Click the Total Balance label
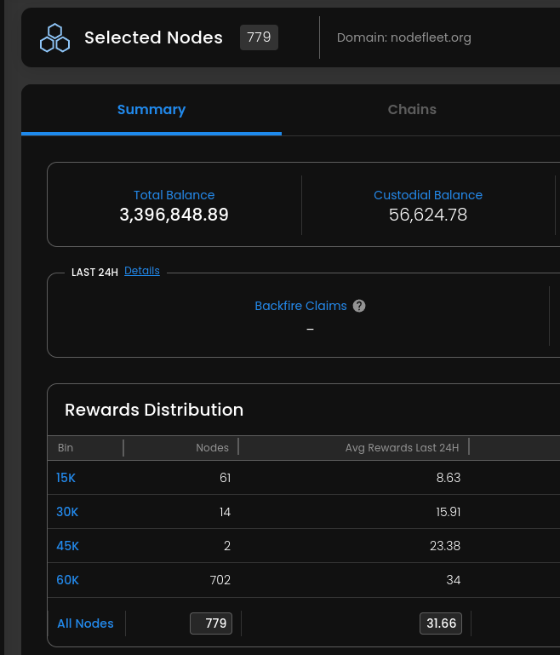This screenshot has width=560, height=655. (x=174, y=195)
